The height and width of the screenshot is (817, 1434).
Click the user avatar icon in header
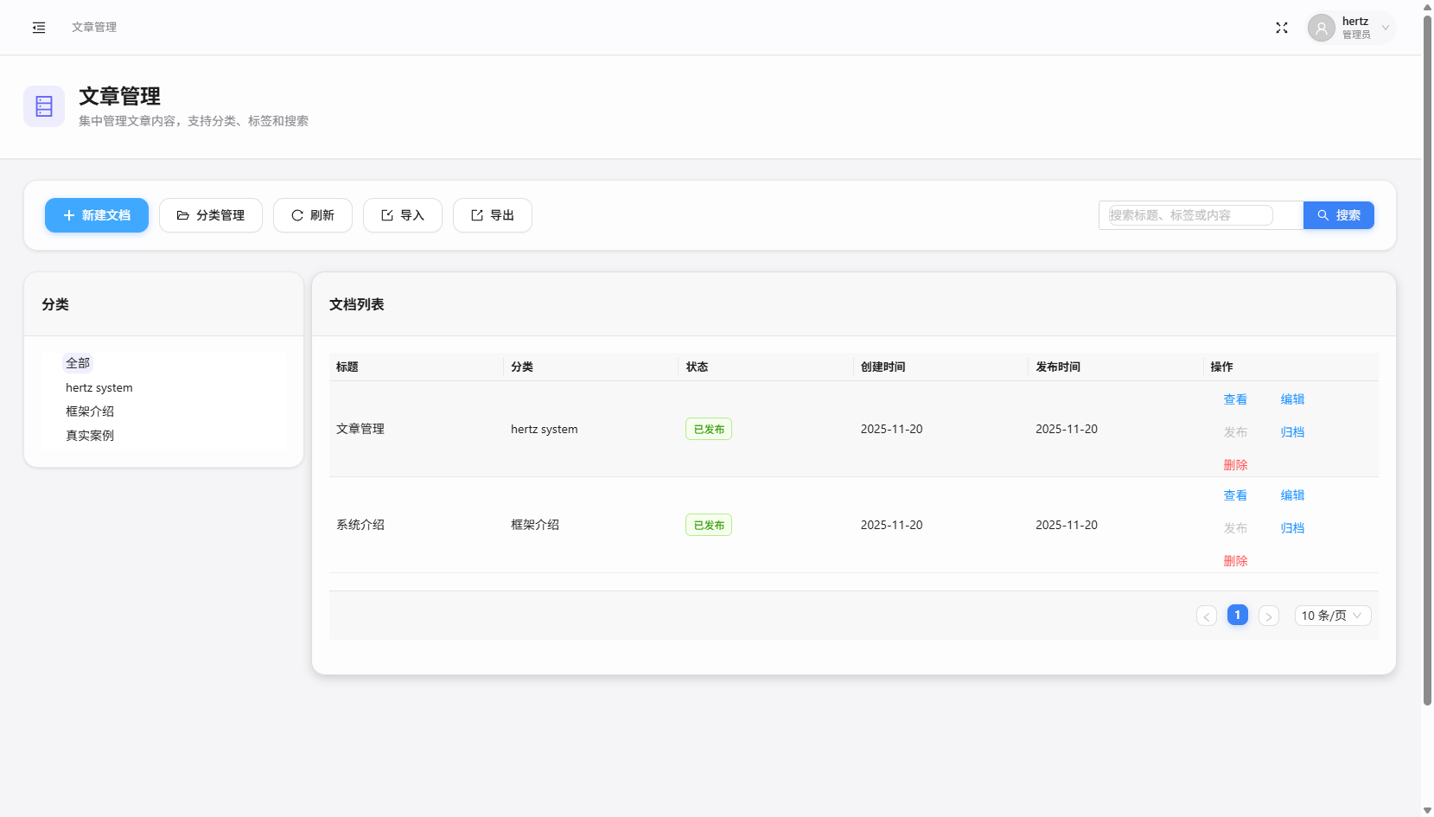coord(1322,27)
